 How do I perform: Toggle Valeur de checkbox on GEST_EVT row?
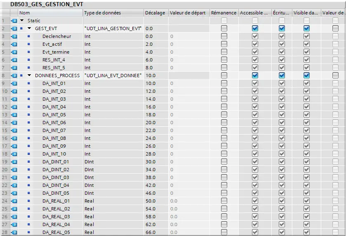pos(335,28)
